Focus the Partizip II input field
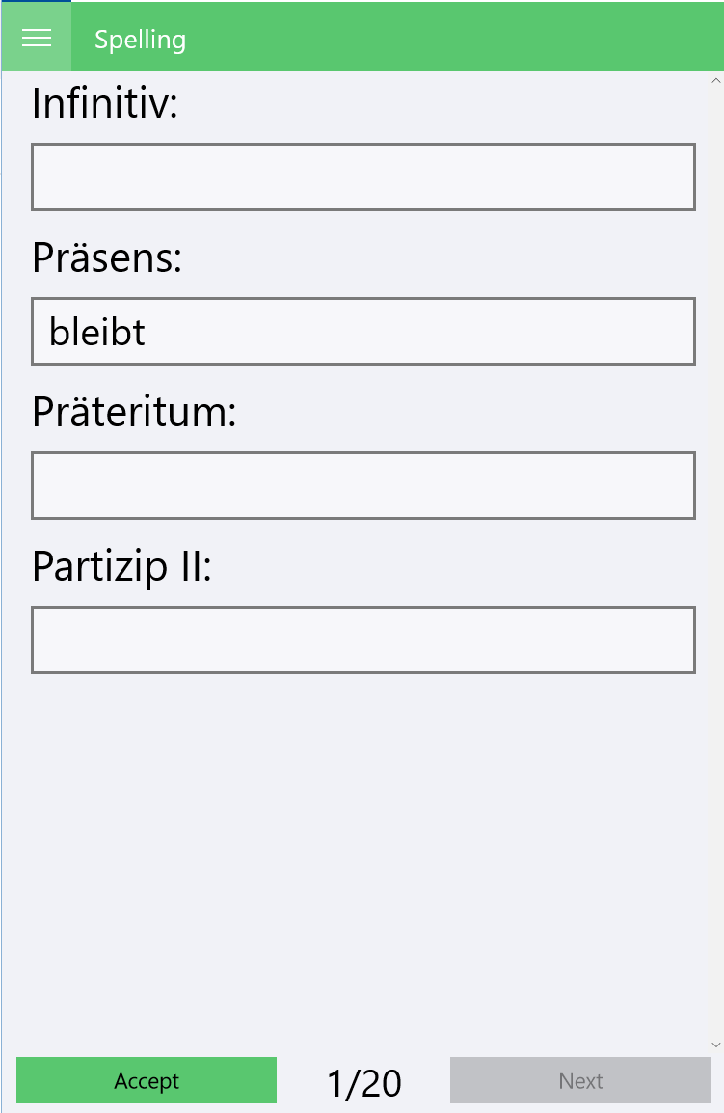724x1113 pixels. click(x=362, y=640)
